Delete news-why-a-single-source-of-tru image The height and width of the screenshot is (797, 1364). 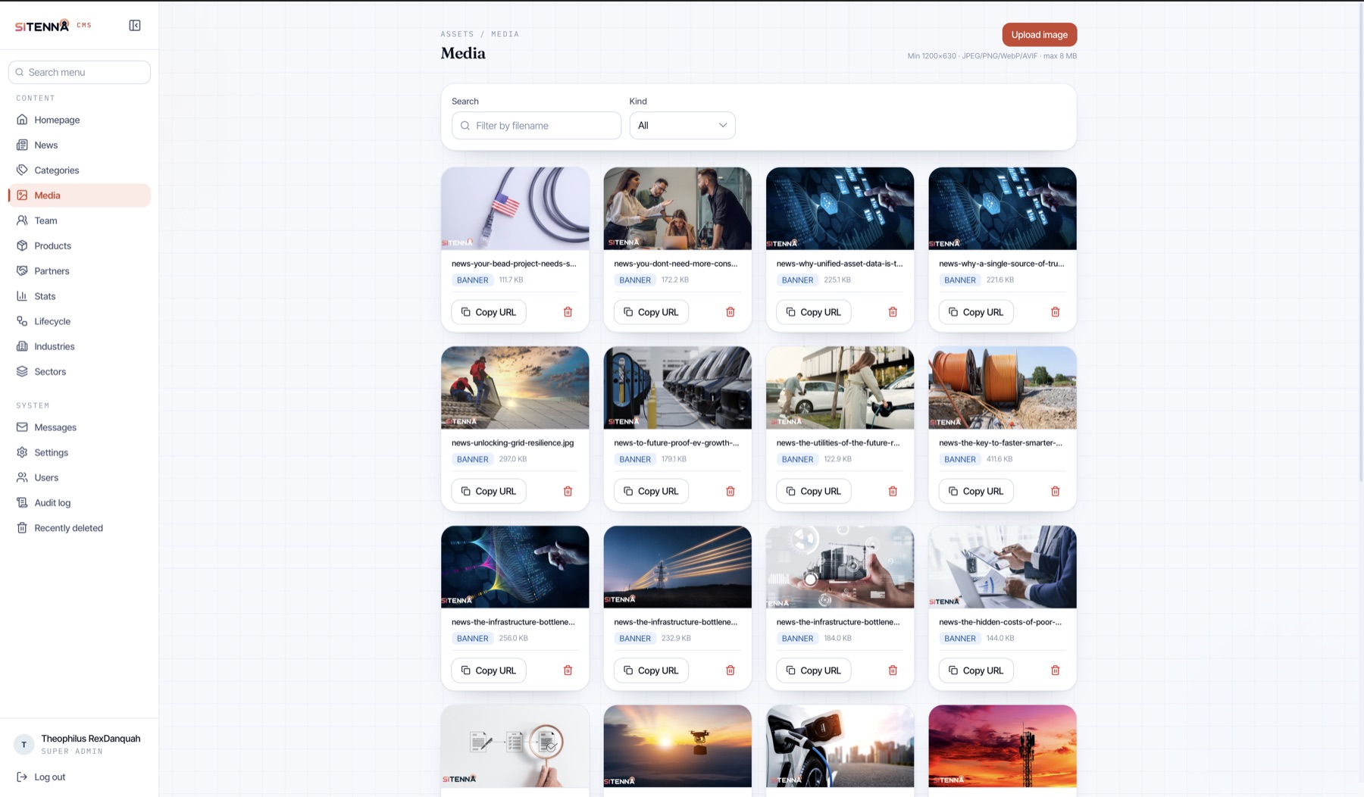click(x=1056, y=312)
